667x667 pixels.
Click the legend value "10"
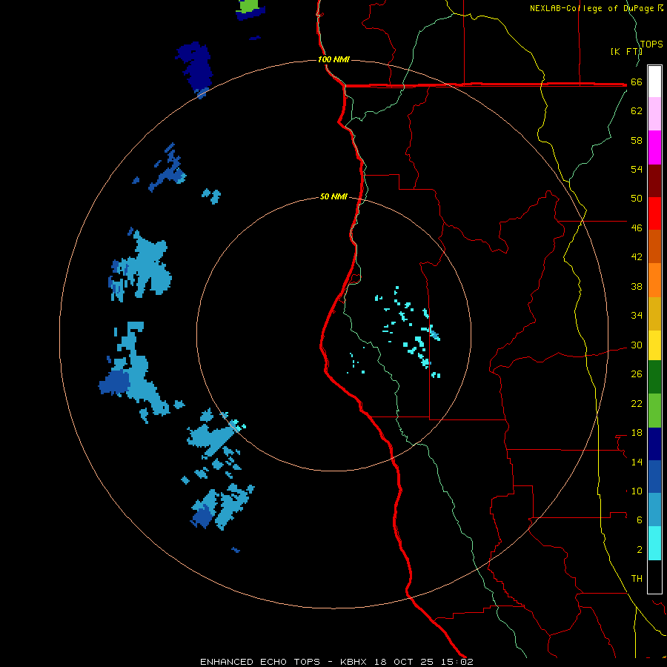(x=637, y=491)
